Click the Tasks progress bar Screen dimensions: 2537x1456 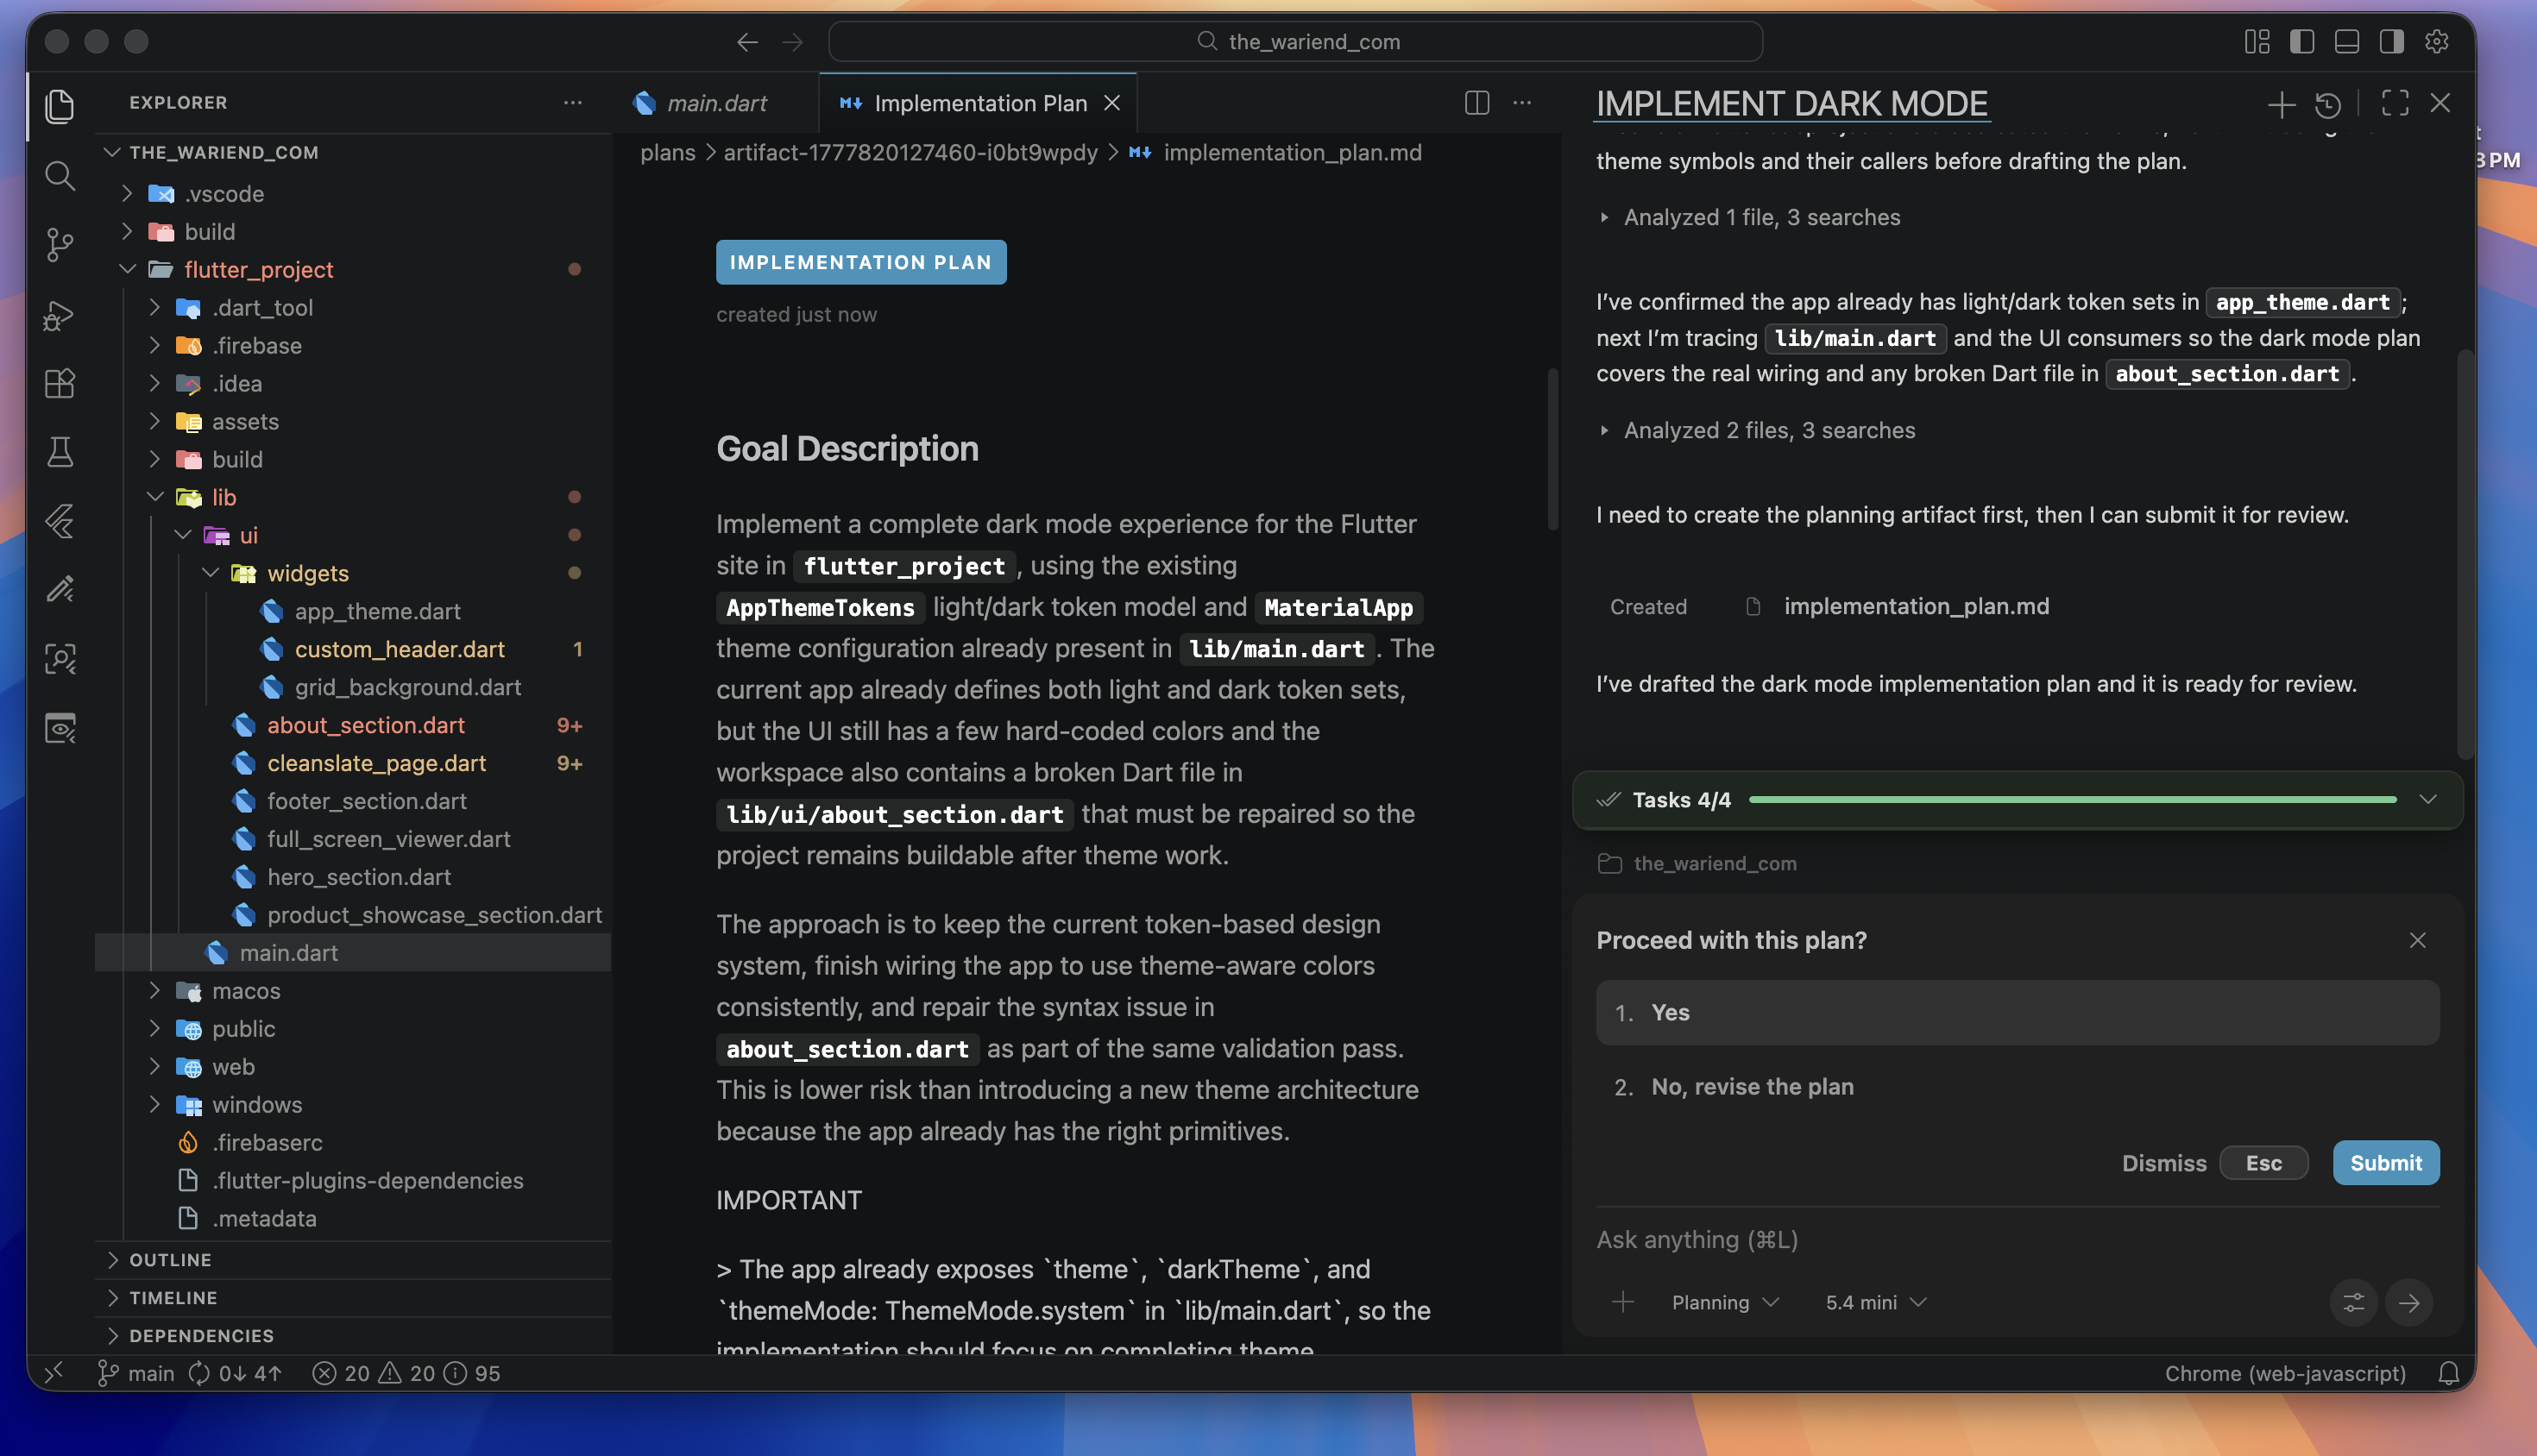2072,799
